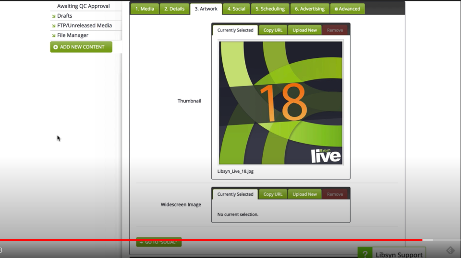Screen dimensions: 461x258
Task: Click the arrow icon beside Drafts
Action: click(53, 16)
